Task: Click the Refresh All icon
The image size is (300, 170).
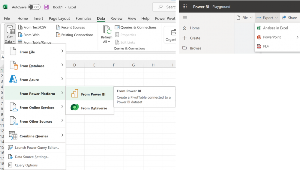Action: (x=107, y=29)
